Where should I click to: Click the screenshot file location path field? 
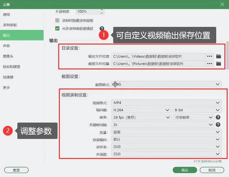158,64
